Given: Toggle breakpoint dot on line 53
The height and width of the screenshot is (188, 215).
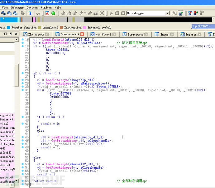Looking at the screenshot, I should click(23, 164).
